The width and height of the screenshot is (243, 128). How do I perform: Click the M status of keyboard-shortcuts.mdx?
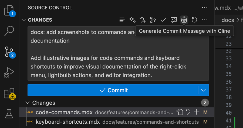coord(205,122)
